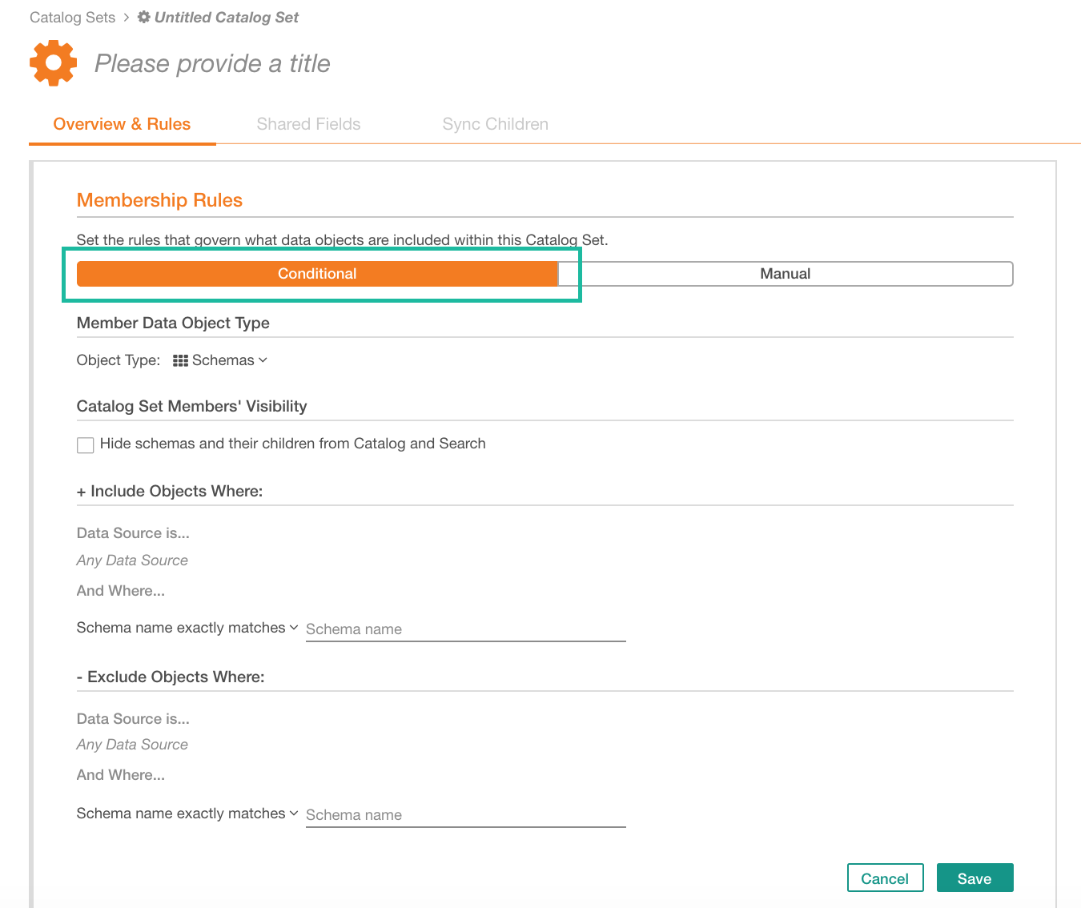Click Catalog Set Members' Visibility heading
The height and width of the screenshot is (908, 1081).
(x=192, y=406)
